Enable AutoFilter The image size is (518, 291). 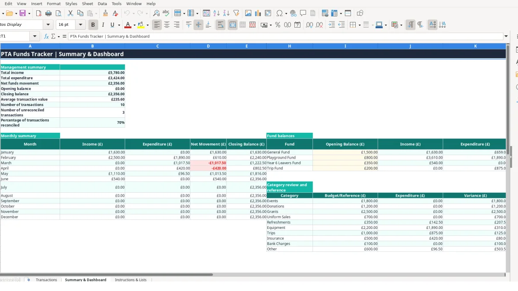(x=236, y=13)
